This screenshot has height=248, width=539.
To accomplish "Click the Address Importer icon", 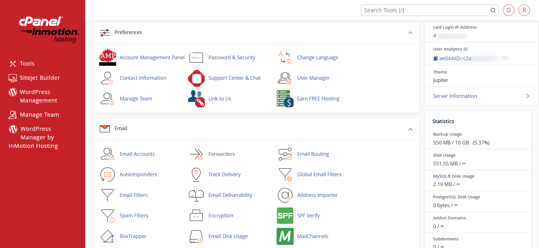I will [x=285, y=195].
